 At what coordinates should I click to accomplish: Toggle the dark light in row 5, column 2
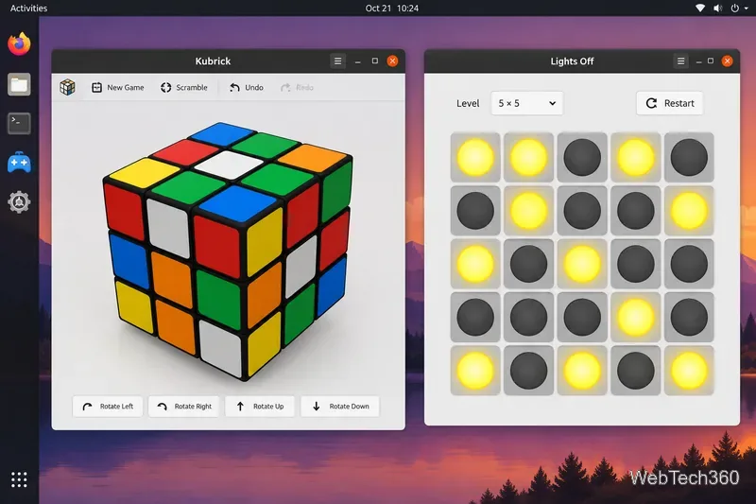point(529,371)
